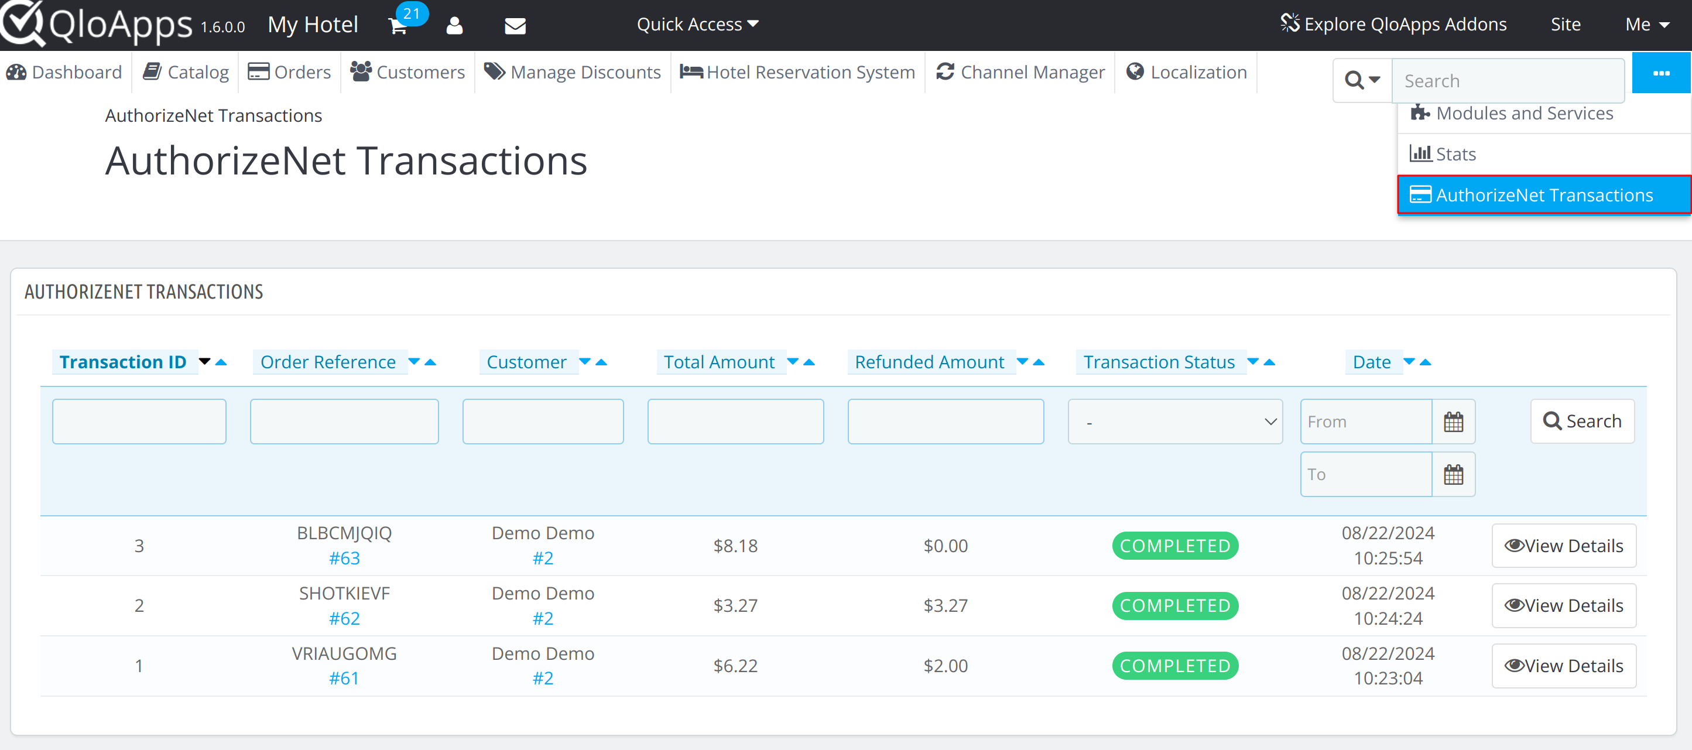Sort Transaction ID ascending arrow
Screen dimensions: 1692x750
[221, 362]
